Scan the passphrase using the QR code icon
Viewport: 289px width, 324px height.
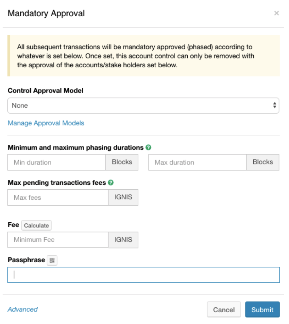coord(52,260)
